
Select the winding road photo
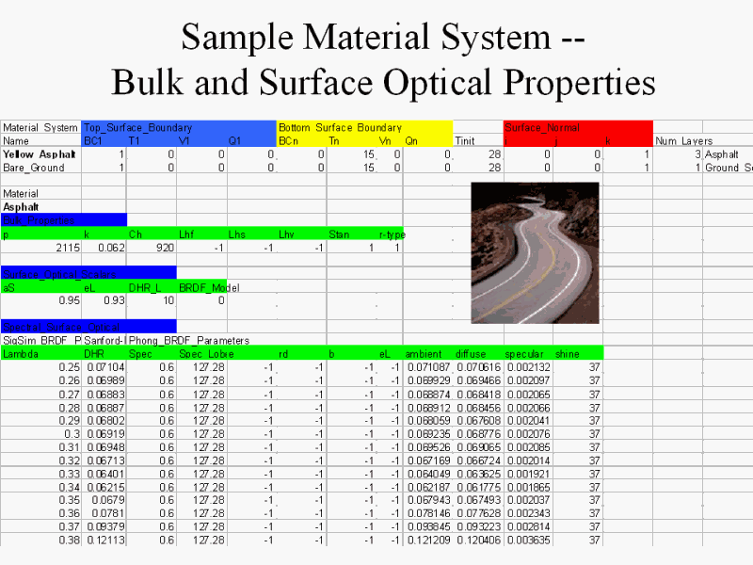pyautogui.click(x=535, y=252)
